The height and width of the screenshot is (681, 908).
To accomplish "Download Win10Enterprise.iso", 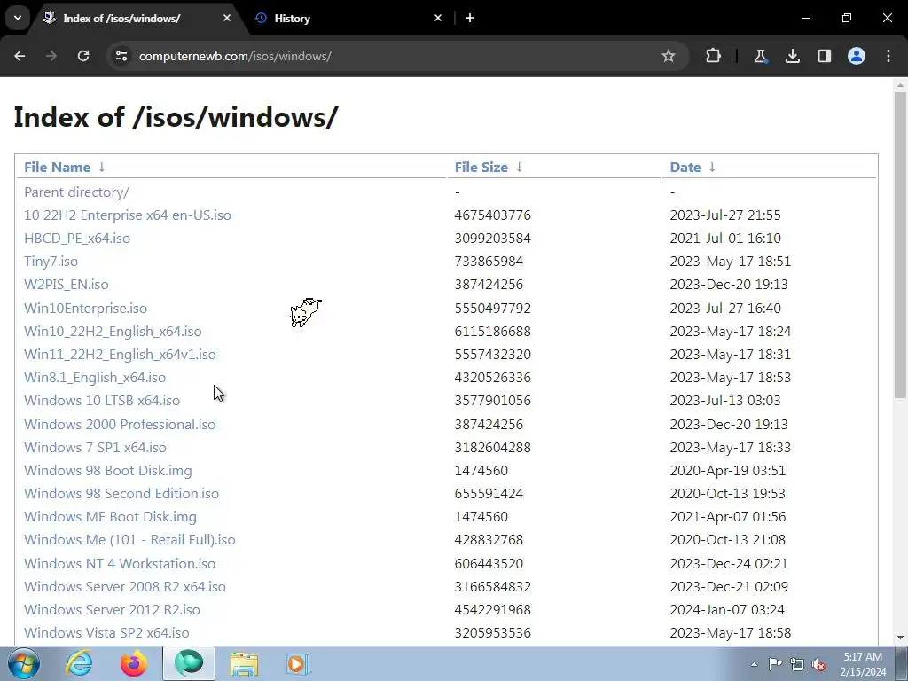I will coord(86,309).
